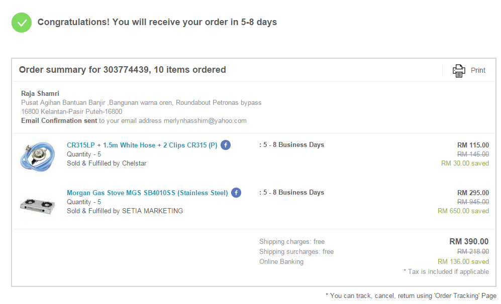
Task: Click Sold & Fulfilled by Chelstar text
Action: click(x=107, y=164)
